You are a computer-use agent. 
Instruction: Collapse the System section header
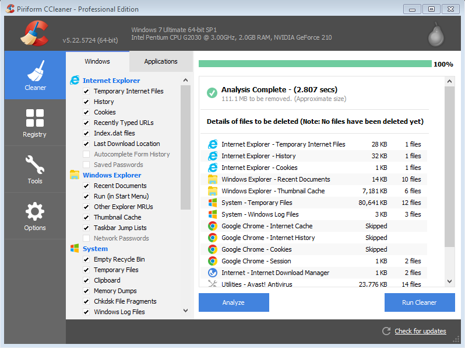pos(95,249)
